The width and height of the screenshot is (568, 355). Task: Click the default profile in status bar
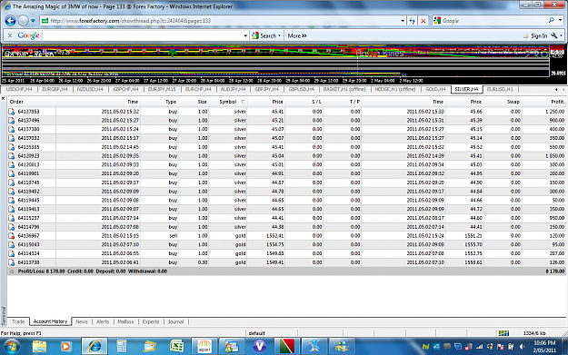(256, 333)
